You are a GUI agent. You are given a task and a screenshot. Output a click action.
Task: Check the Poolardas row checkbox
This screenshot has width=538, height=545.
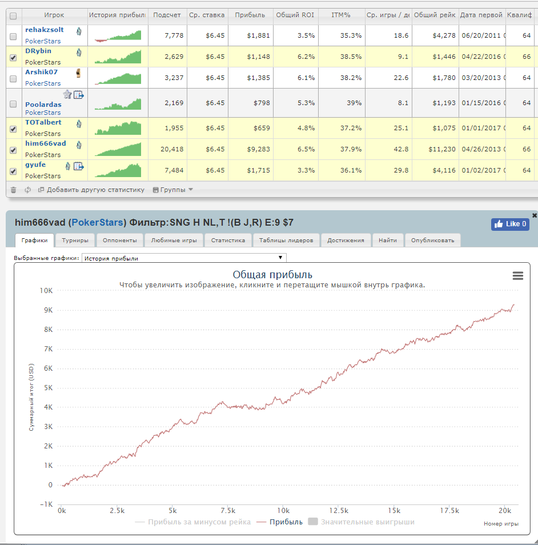click(x=13, y=104)
